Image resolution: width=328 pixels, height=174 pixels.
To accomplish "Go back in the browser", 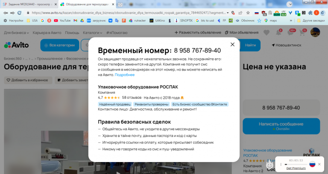I will [6, 13].
